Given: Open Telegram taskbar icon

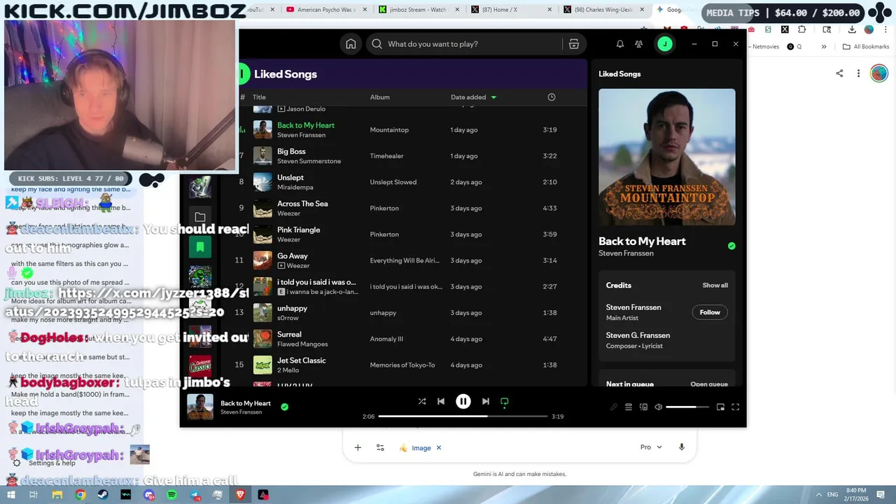Looking at the screenshot, I should pos(195,495).
